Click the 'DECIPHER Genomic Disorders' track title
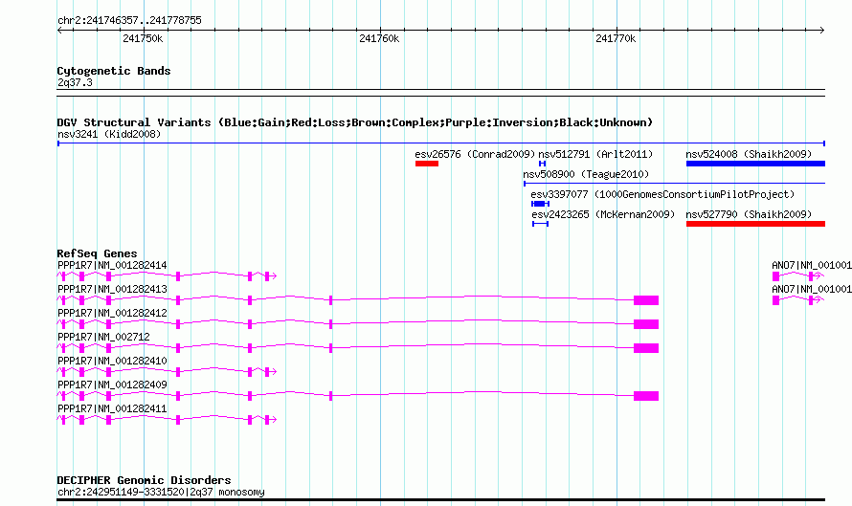Viewport: 852px width, 506px height. point(144,480)
